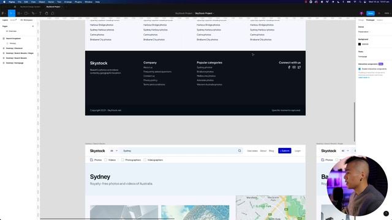Viewport: 392px width, 220px height.
Task: Open the Plugins menu
Action: coord(78,2)
